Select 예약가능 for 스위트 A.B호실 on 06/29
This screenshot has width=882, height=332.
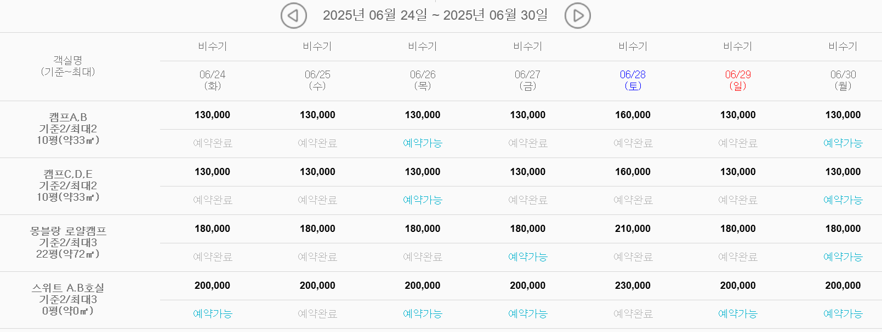coord(737,313)
